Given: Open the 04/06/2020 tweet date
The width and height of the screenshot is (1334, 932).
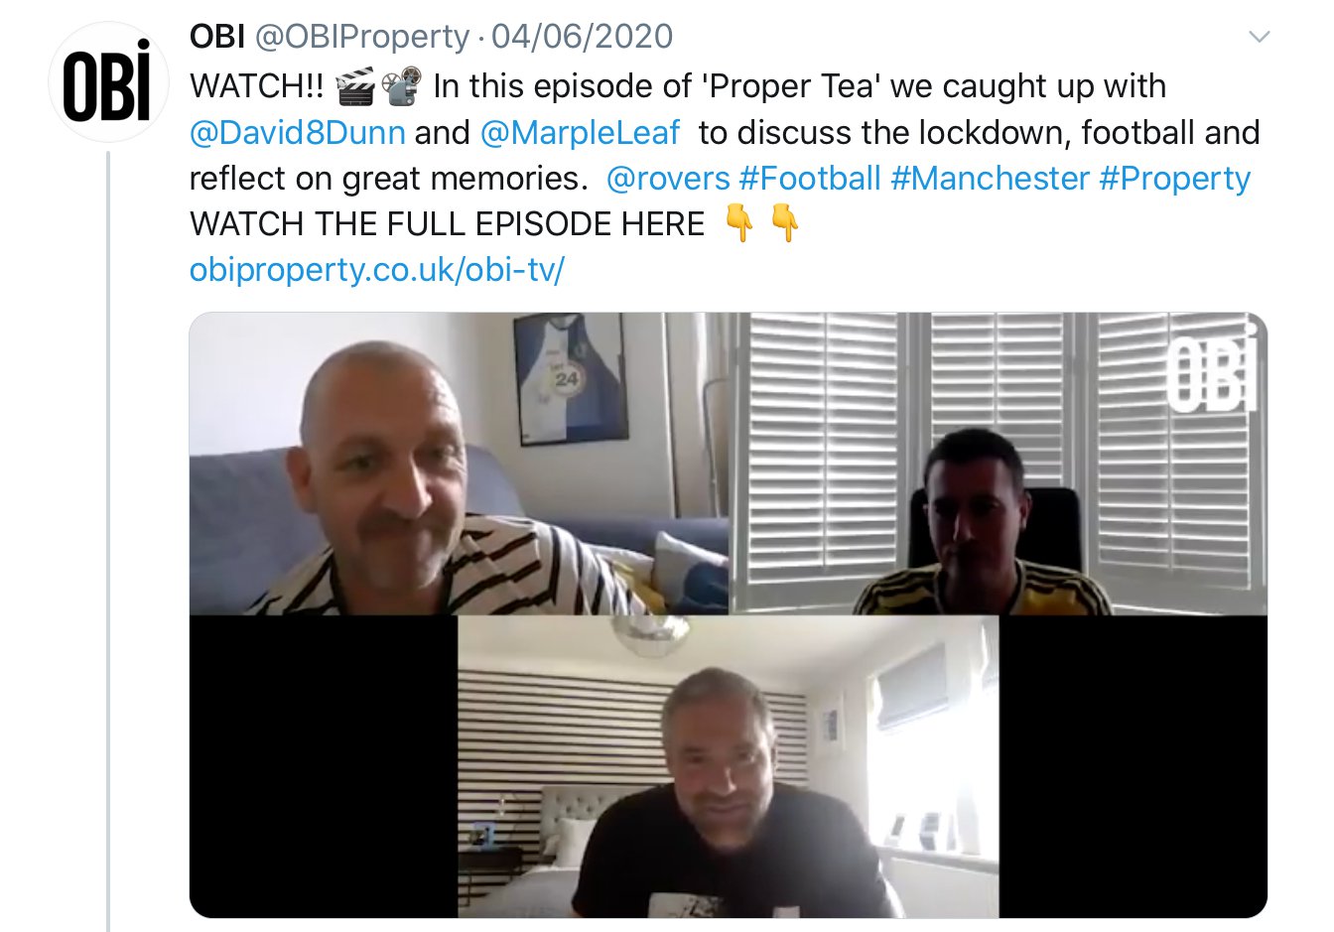Looking at the screenshot, I should [x=582, y=37].
